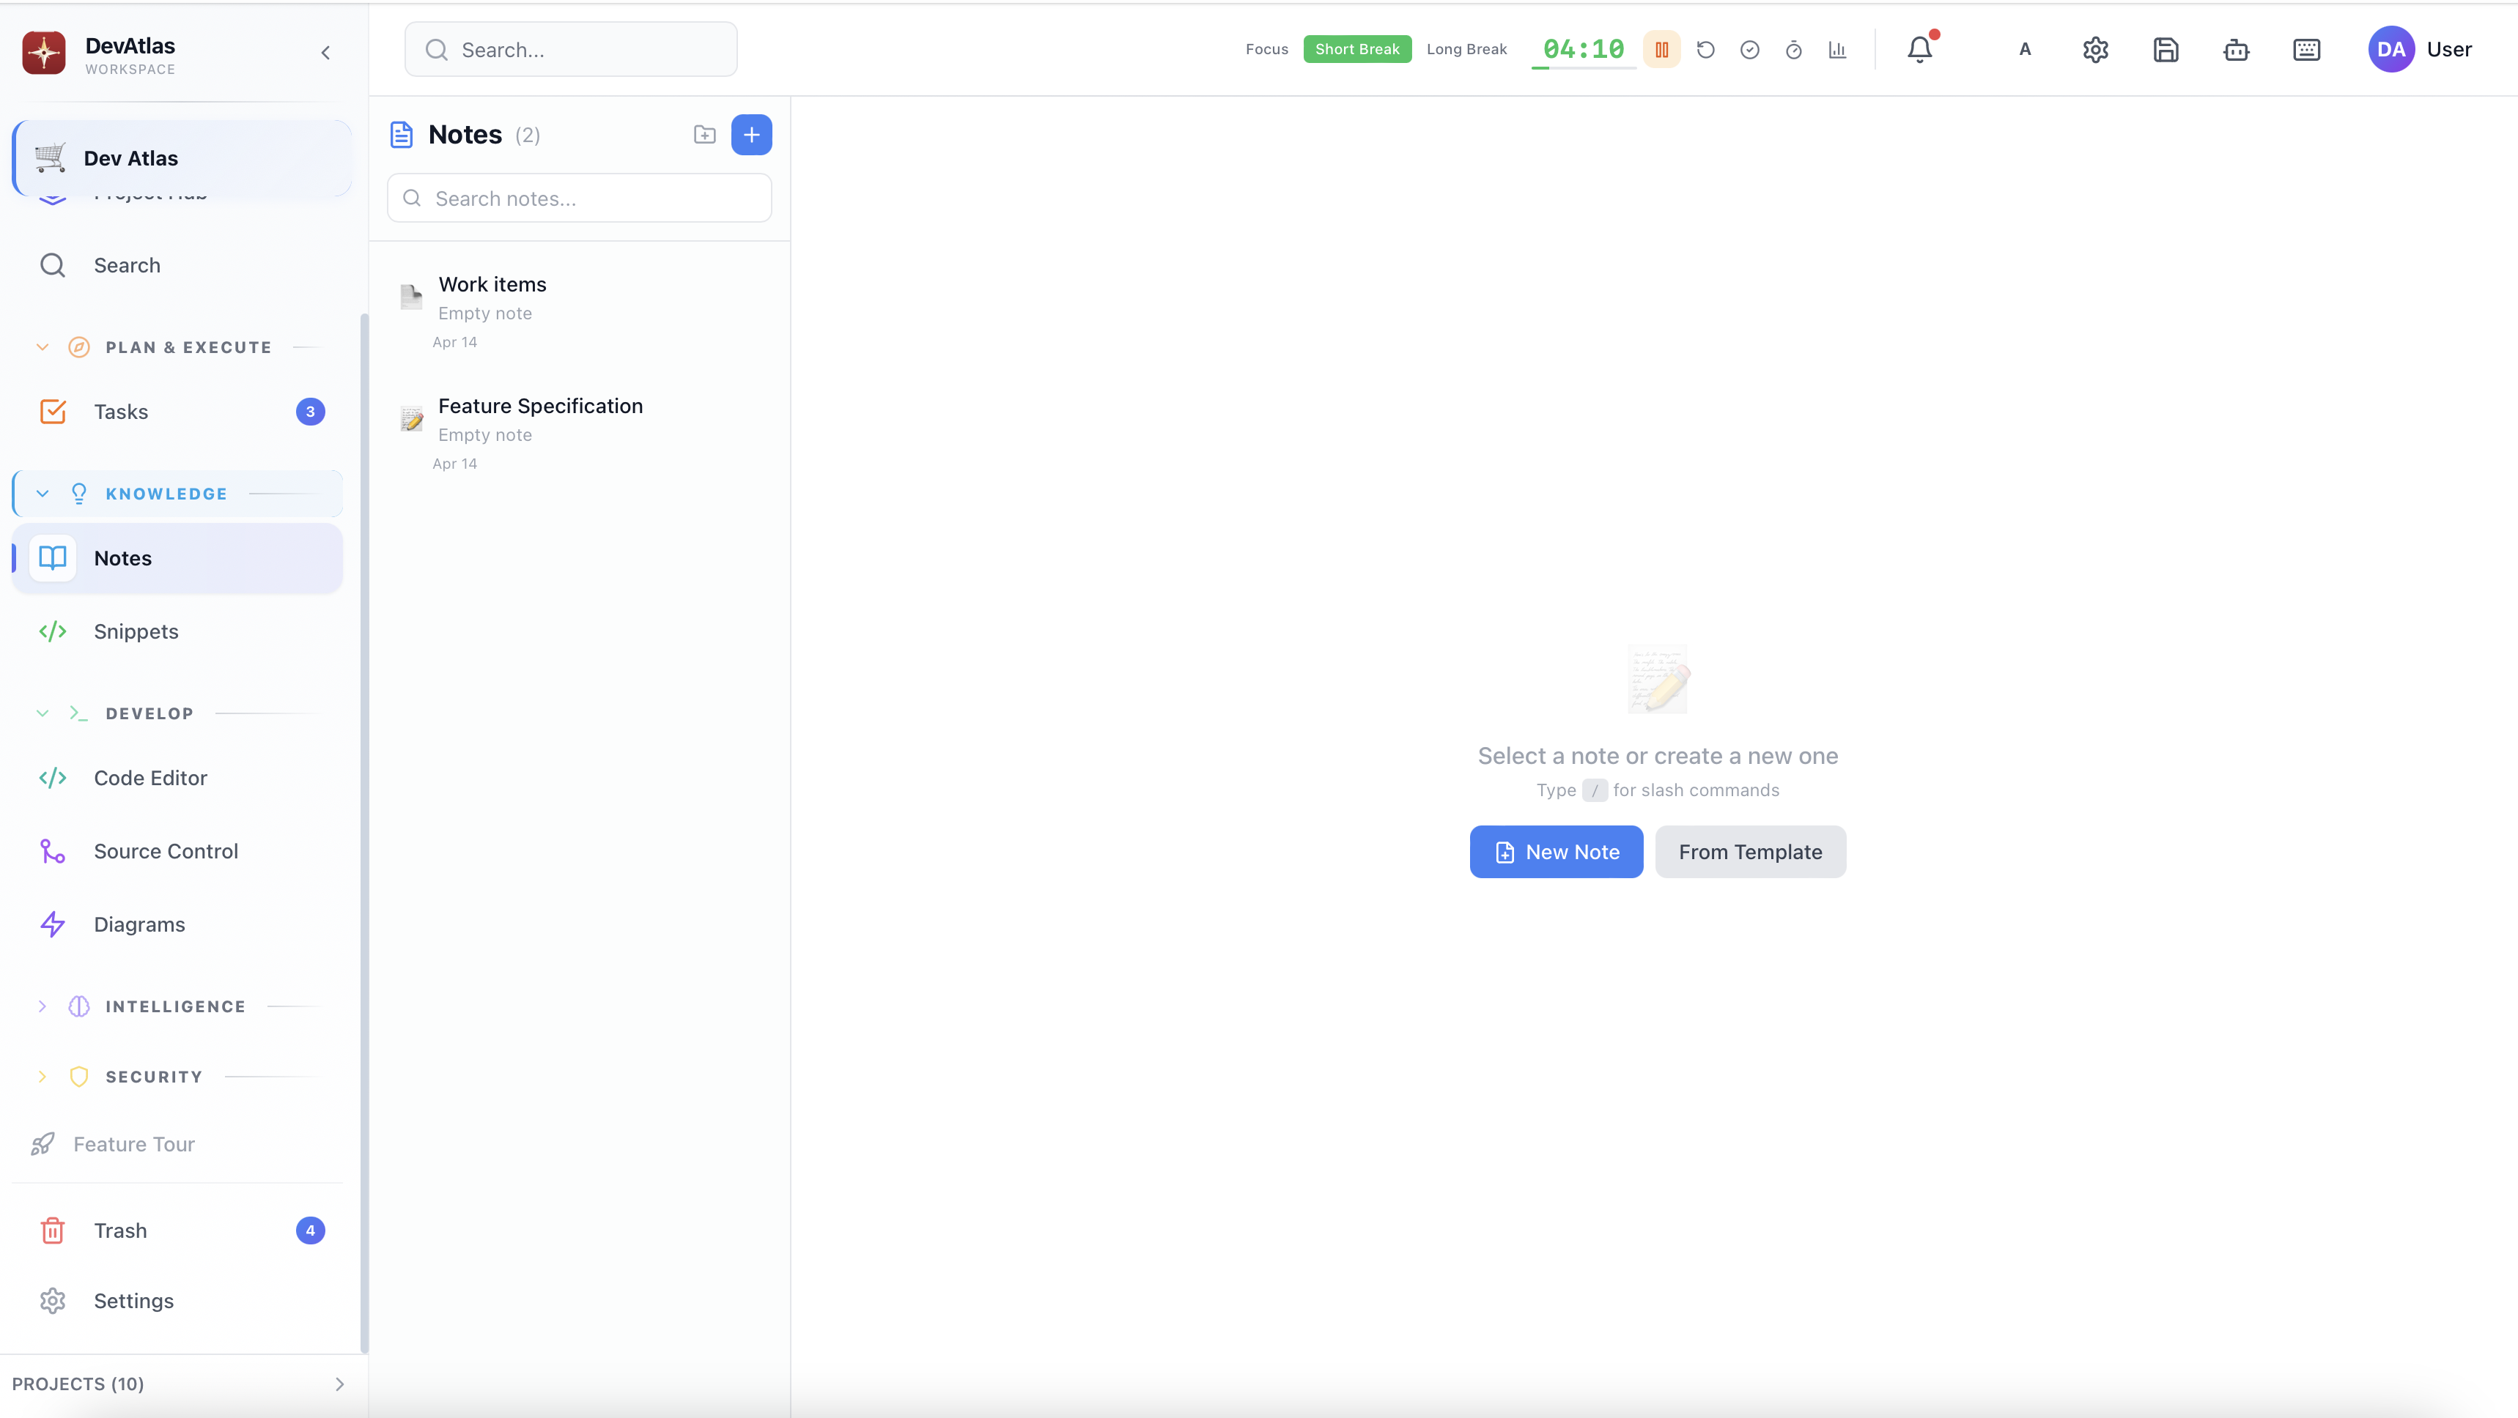
Task: Click the robot assistant icon in header
Action: pyautogui.click(x=2236, y=50)
